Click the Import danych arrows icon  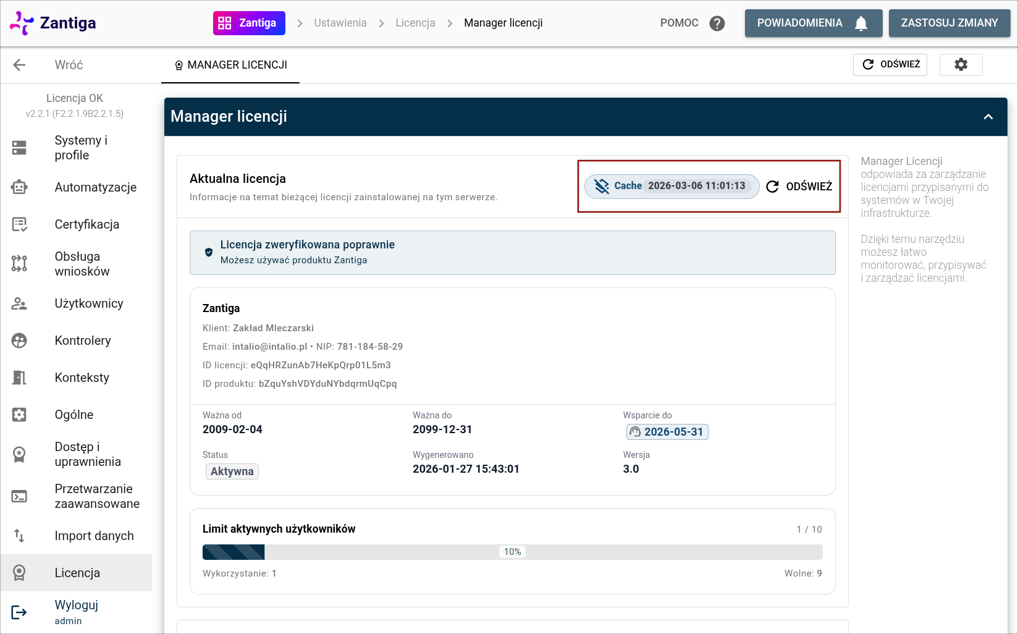coord(19,536)
